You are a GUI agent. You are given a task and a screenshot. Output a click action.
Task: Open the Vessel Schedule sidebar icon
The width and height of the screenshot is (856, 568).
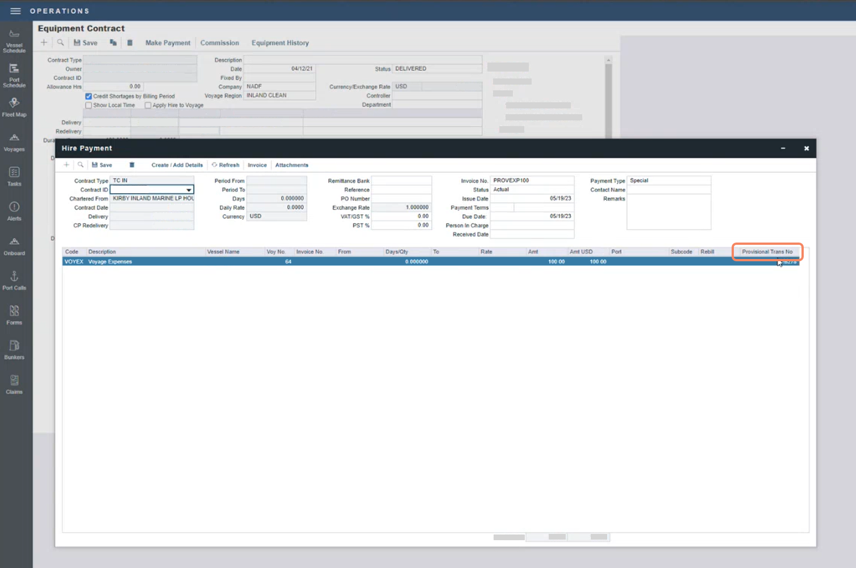14,40
